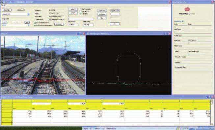The width and height of the screenshot is (215, 130).
Task: Click the Meter Stop input field
Action: tap(88, 25)
